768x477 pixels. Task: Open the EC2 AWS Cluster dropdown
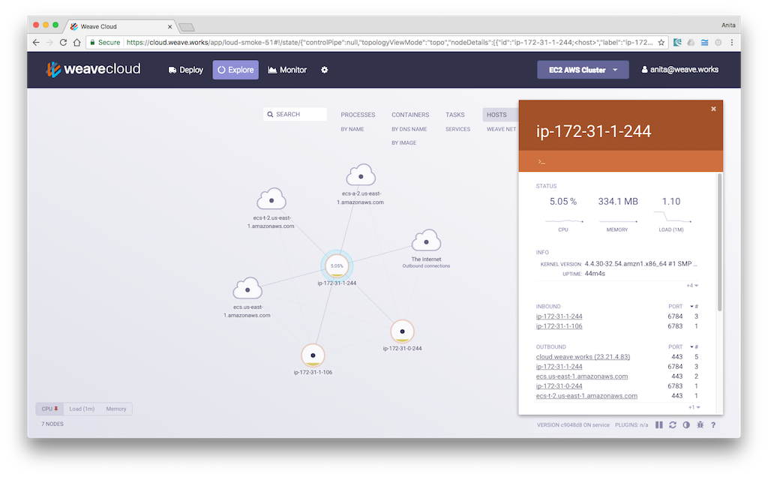(x=583, y=70)
